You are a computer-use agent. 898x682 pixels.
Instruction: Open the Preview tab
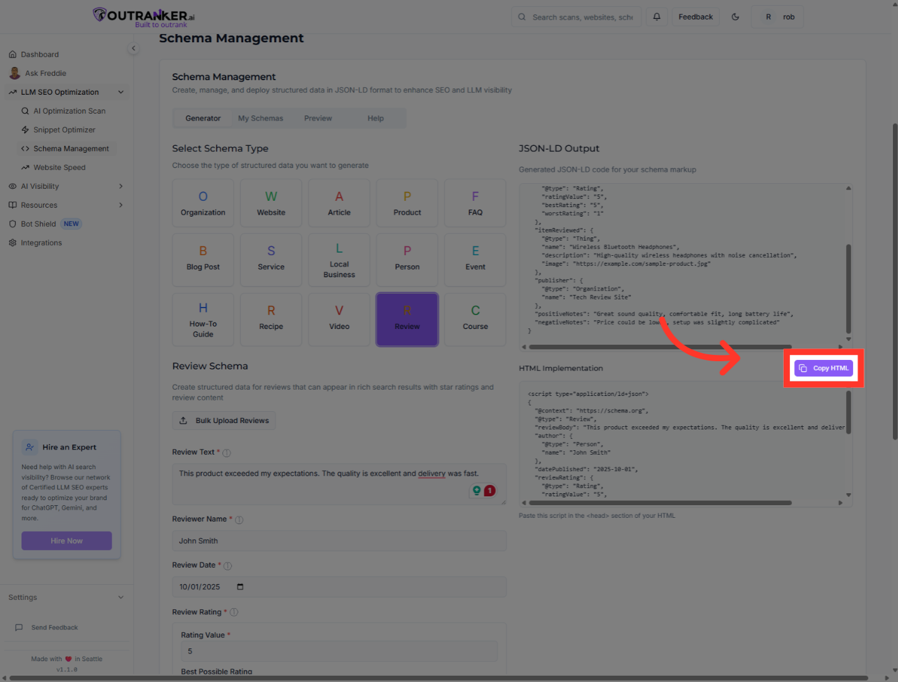tap(318, 118)
